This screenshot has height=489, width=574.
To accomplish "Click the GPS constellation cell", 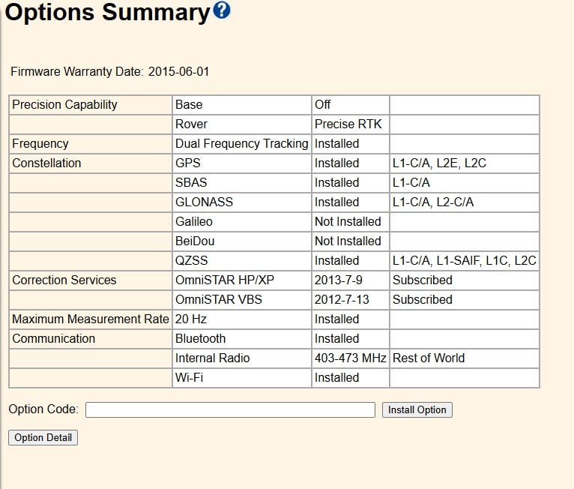I will click(188, 163).
